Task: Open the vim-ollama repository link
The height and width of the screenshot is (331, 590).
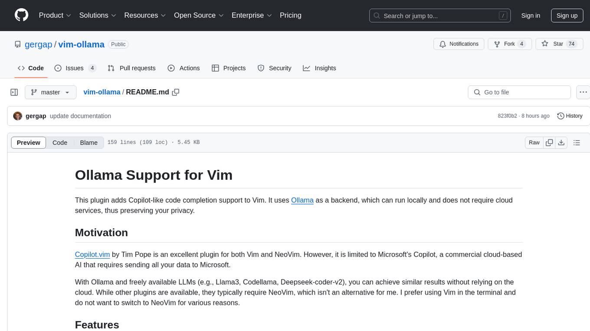Action: pyautogui.click(x=81, y=44)
